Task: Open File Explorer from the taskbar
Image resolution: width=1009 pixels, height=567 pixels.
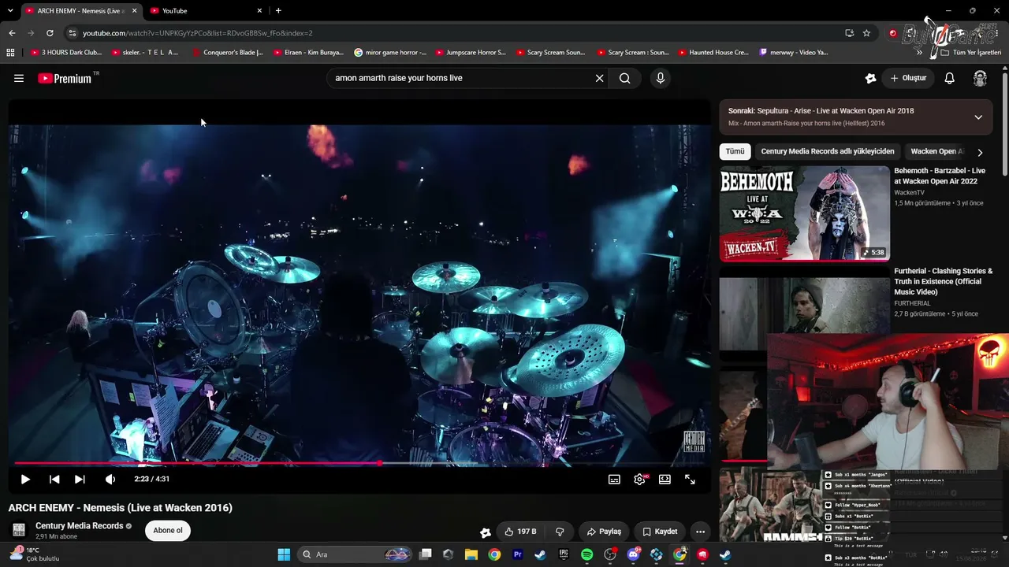Action: coord(471,554)
